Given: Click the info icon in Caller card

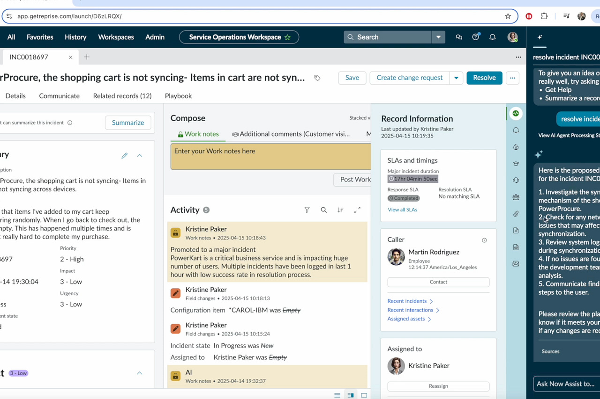Looking at the screenshot, I should 484,240.
